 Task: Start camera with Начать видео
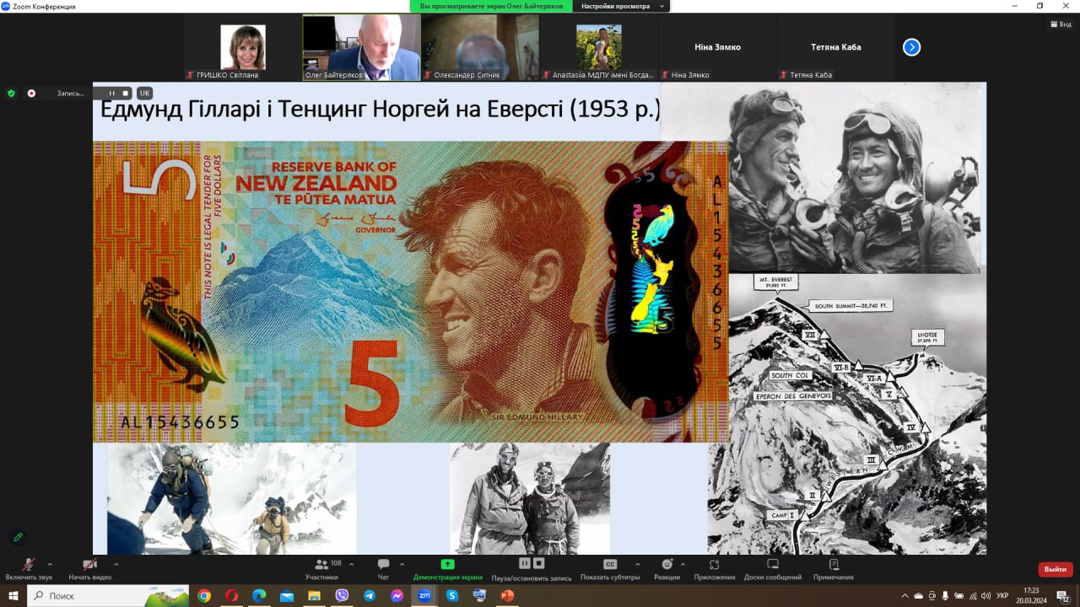(89, 565)
